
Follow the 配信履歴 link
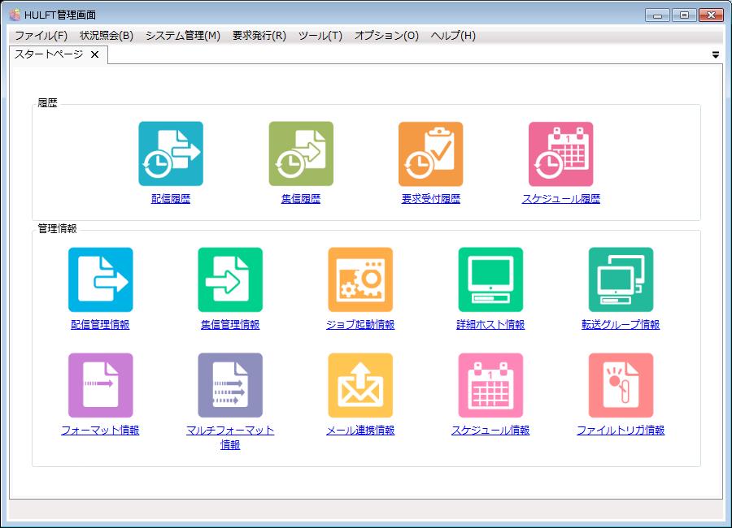[171, 199]
